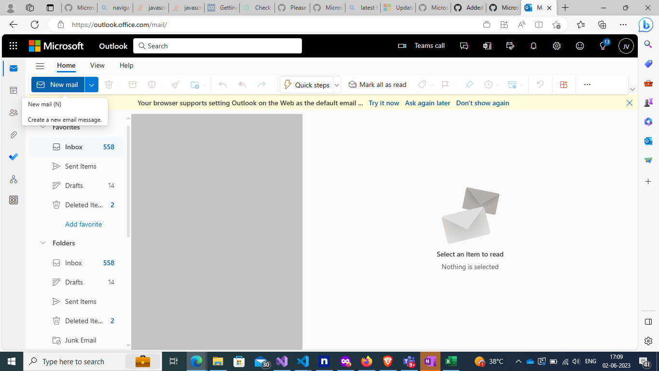Open the notifications bell icon

click(x=533, y=45)
